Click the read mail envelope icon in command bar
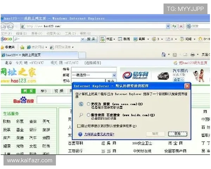Image resolution: width=211 pixels, height=169 pixels. pyautogui.click(x=185, y=55)
